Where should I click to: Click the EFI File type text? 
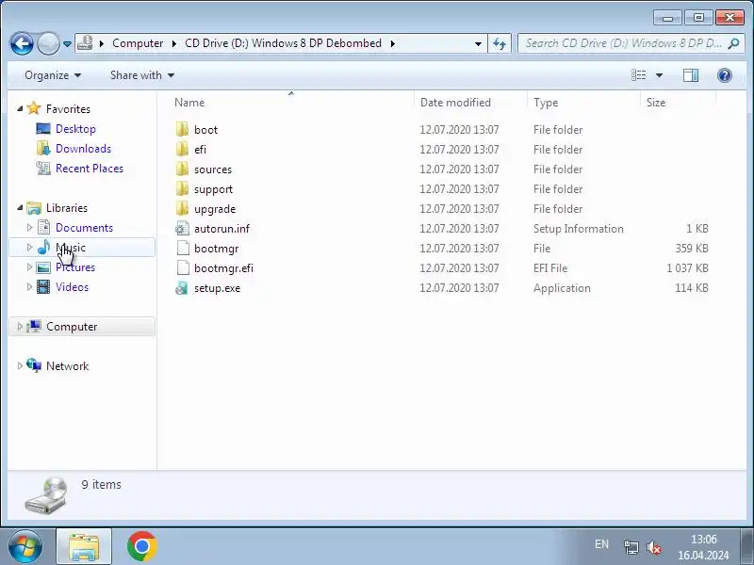[550, 268]
